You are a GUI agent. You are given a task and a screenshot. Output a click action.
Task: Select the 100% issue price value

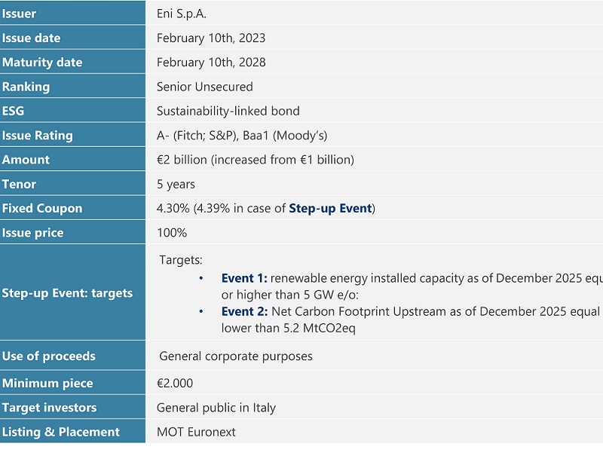click(172, 233)
